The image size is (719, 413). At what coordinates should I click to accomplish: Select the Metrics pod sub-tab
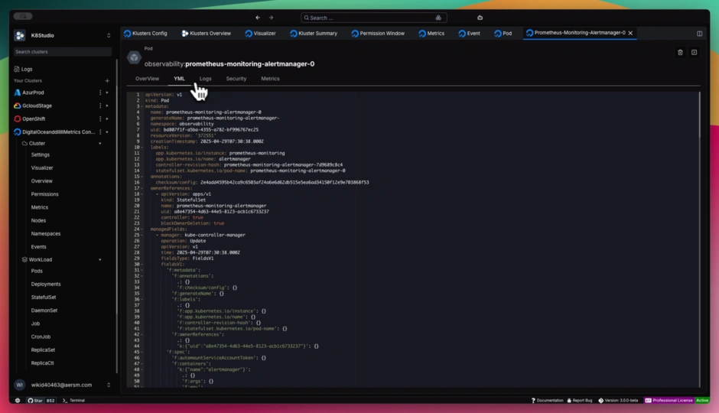(270, 79)
